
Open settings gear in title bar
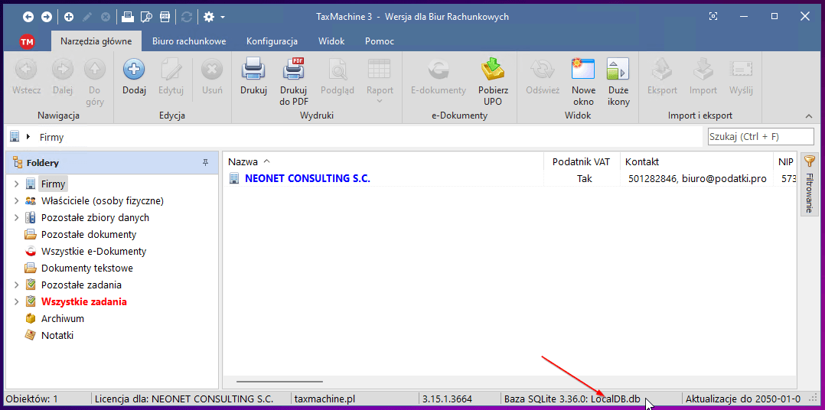click(207, 17)
